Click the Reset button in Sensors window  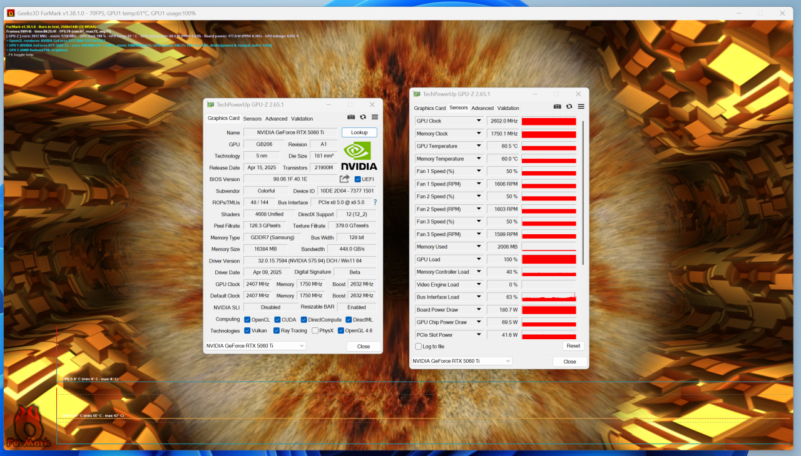[573, 346]
